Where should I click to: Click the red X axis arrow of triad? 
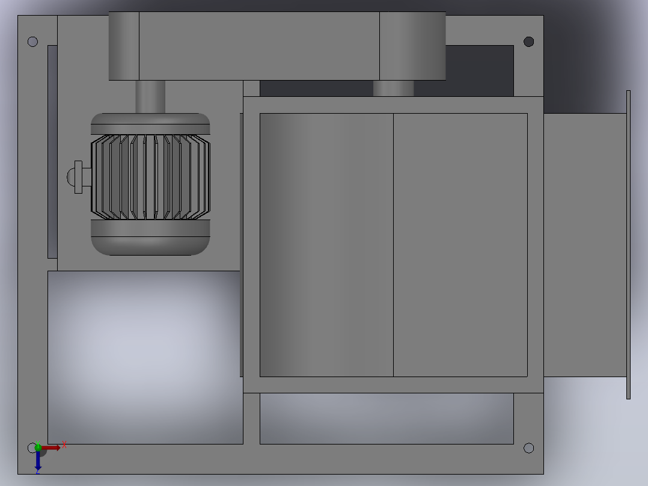click(x=51, y=448)
